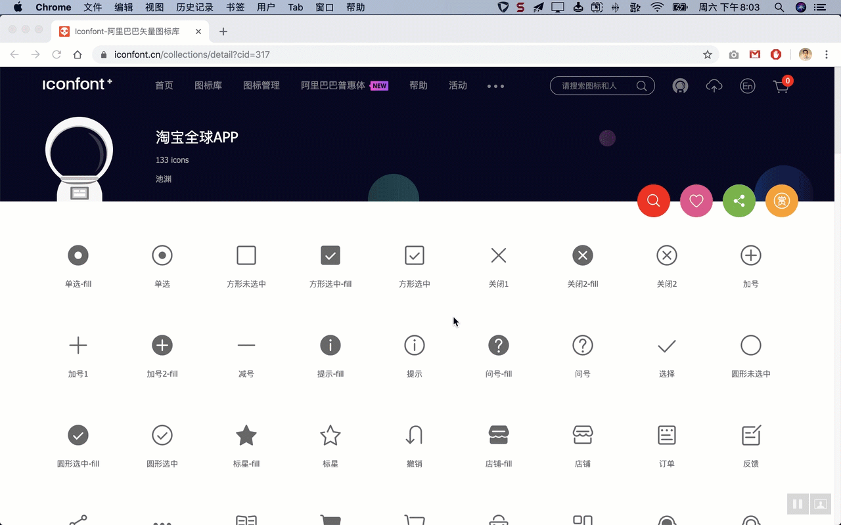The image size is (841, 525).
Task: Switch language with the En button
Action: 747,86
